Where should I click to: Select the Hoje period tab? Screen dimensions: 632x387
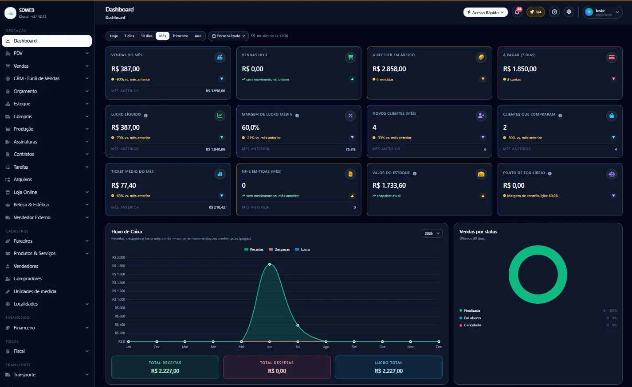pyautogui.click(x=114, y=36)
